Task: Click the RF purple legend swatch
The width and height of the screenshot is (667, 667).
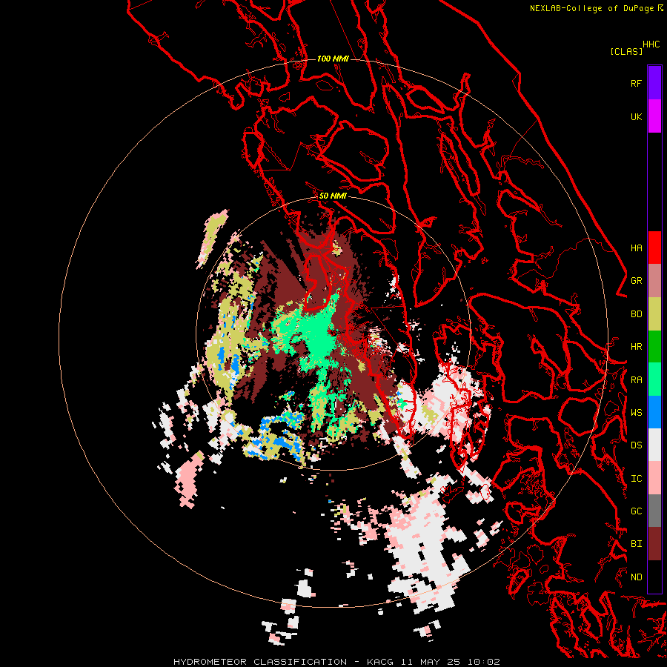Action: (x=654, y=83)
